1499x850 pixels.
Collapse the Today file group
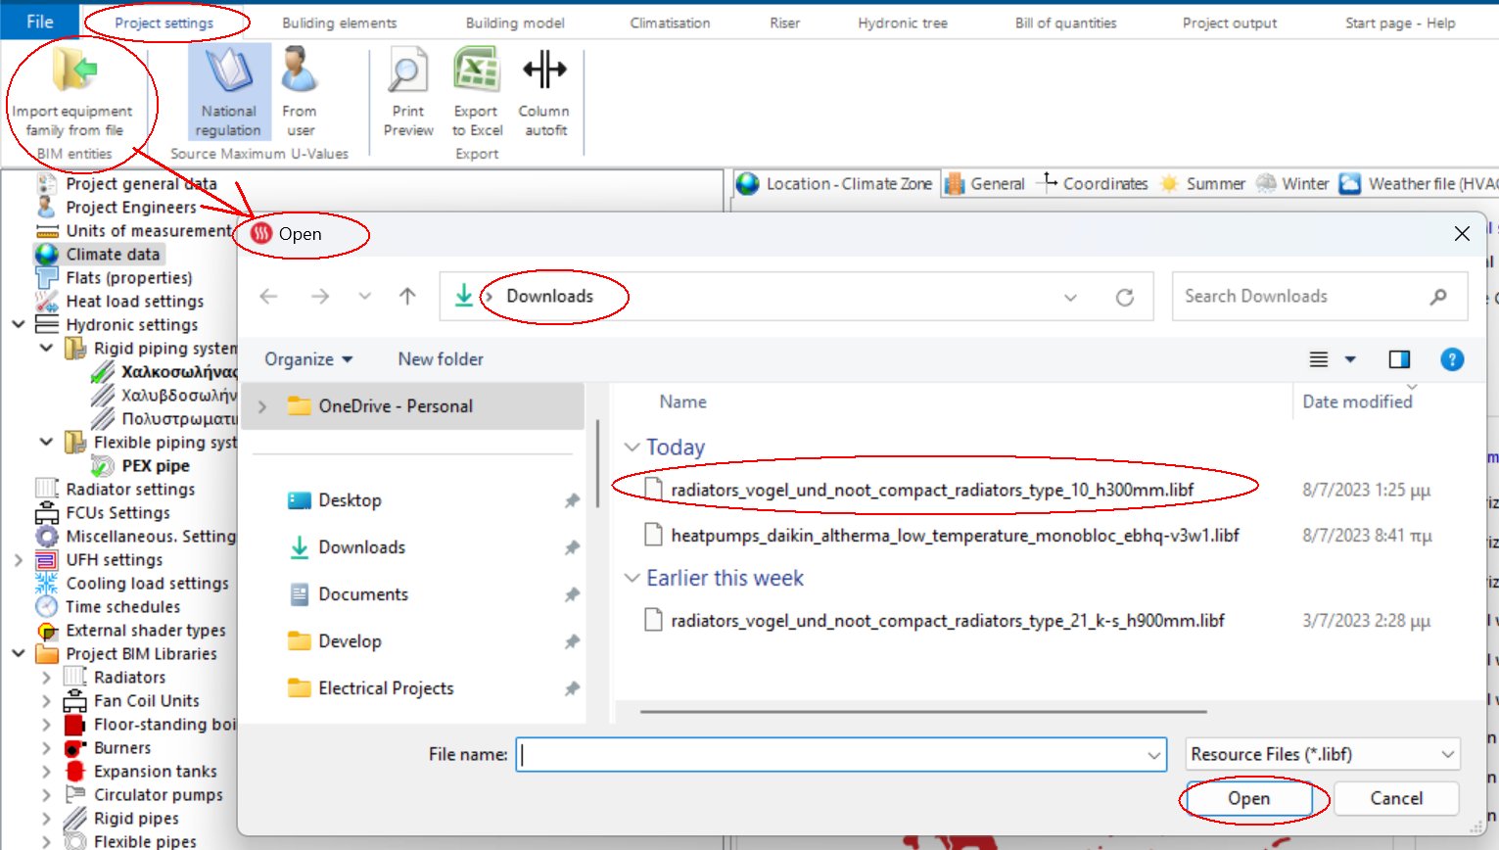tap(632, 448)
